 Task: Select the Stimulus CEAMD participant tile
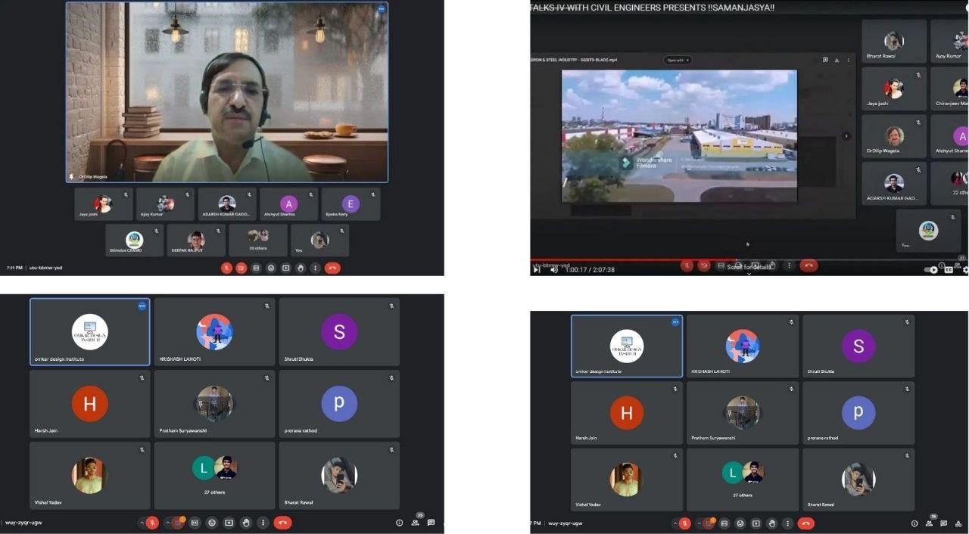click(x=135, y=240)
